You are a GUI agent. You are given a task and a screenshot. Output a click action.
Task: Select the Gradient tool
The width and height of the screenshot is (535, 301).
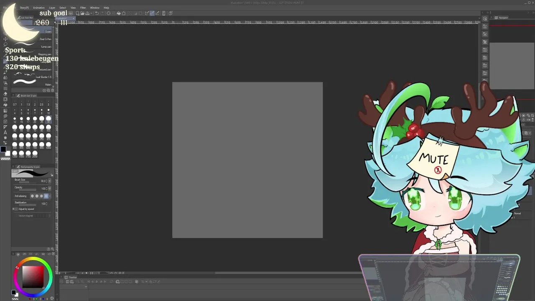(5, 110)
